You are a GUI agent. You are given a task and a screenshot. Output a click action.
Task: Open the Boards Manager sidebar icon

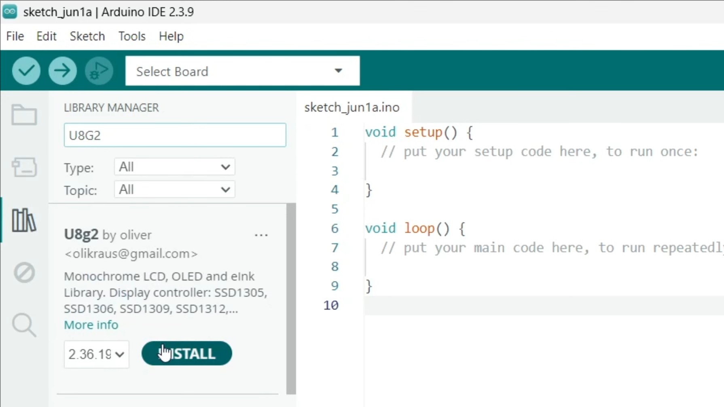coord(24,167)
